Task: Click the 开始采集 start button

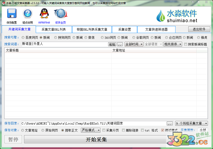Action: [96, 139]
